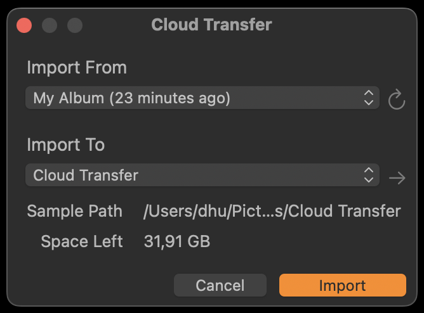
Task: Click the Sample Path label
Action: tap(75, 211)
